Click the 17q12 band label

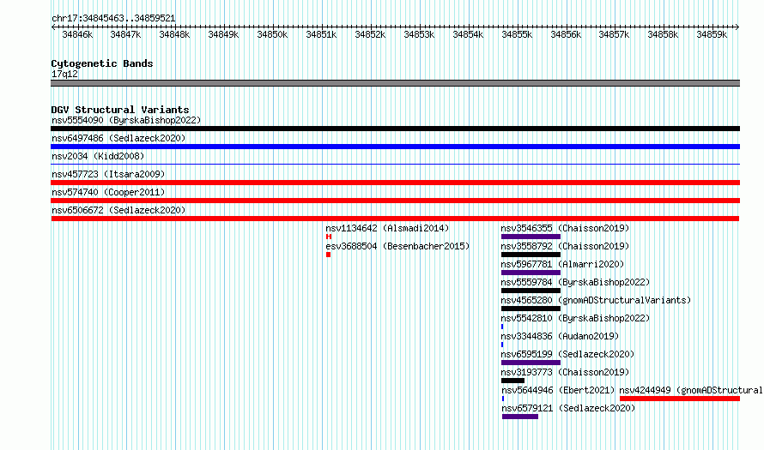pyautogui.click(x=64, y=74)
